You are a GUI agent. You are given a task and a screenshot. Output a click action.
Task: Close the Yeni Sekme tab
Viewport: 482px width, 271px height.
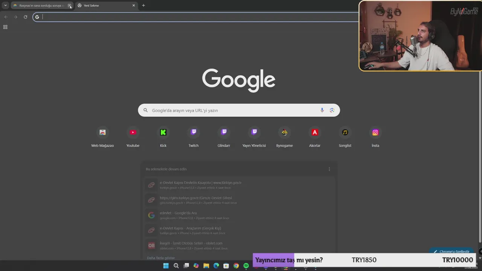(133, 5)
